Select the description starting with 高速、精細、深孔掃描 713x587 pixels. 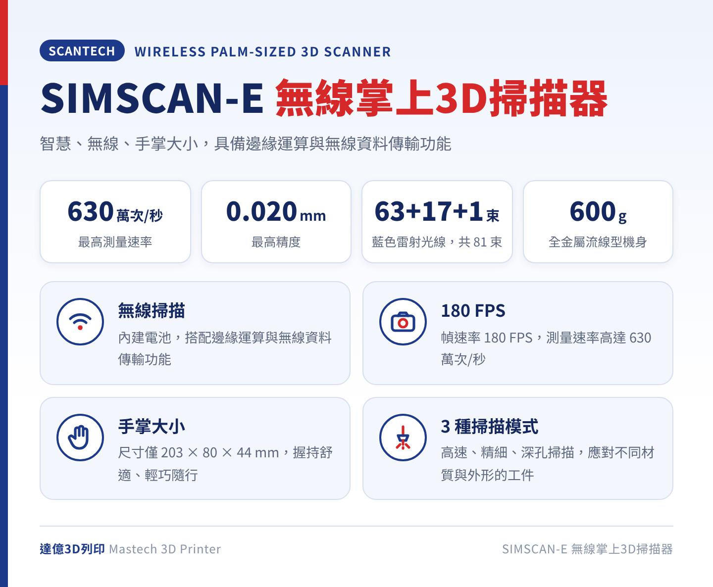coord(548,464)
